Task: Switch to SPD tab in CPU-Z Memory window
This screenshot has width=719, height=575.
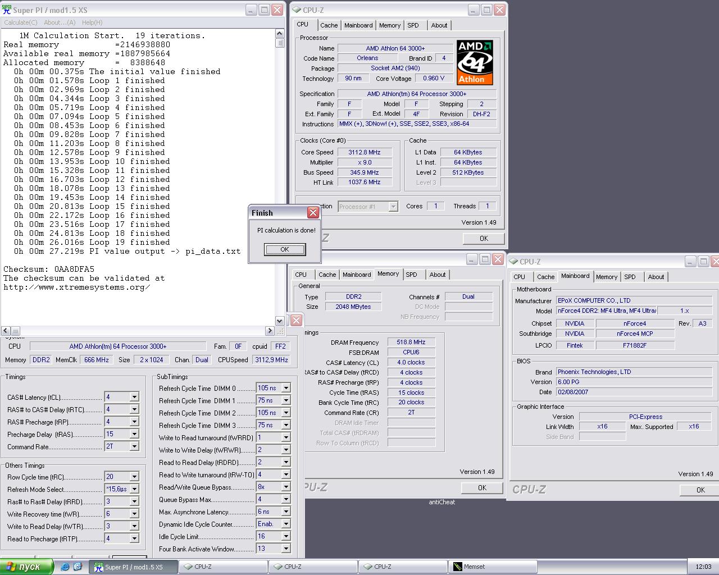Action: [x=412, y=275]
